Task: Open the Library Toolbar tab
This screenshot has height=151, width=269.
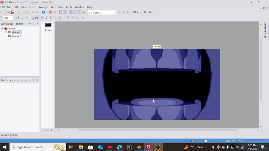Action: [10, 135]
